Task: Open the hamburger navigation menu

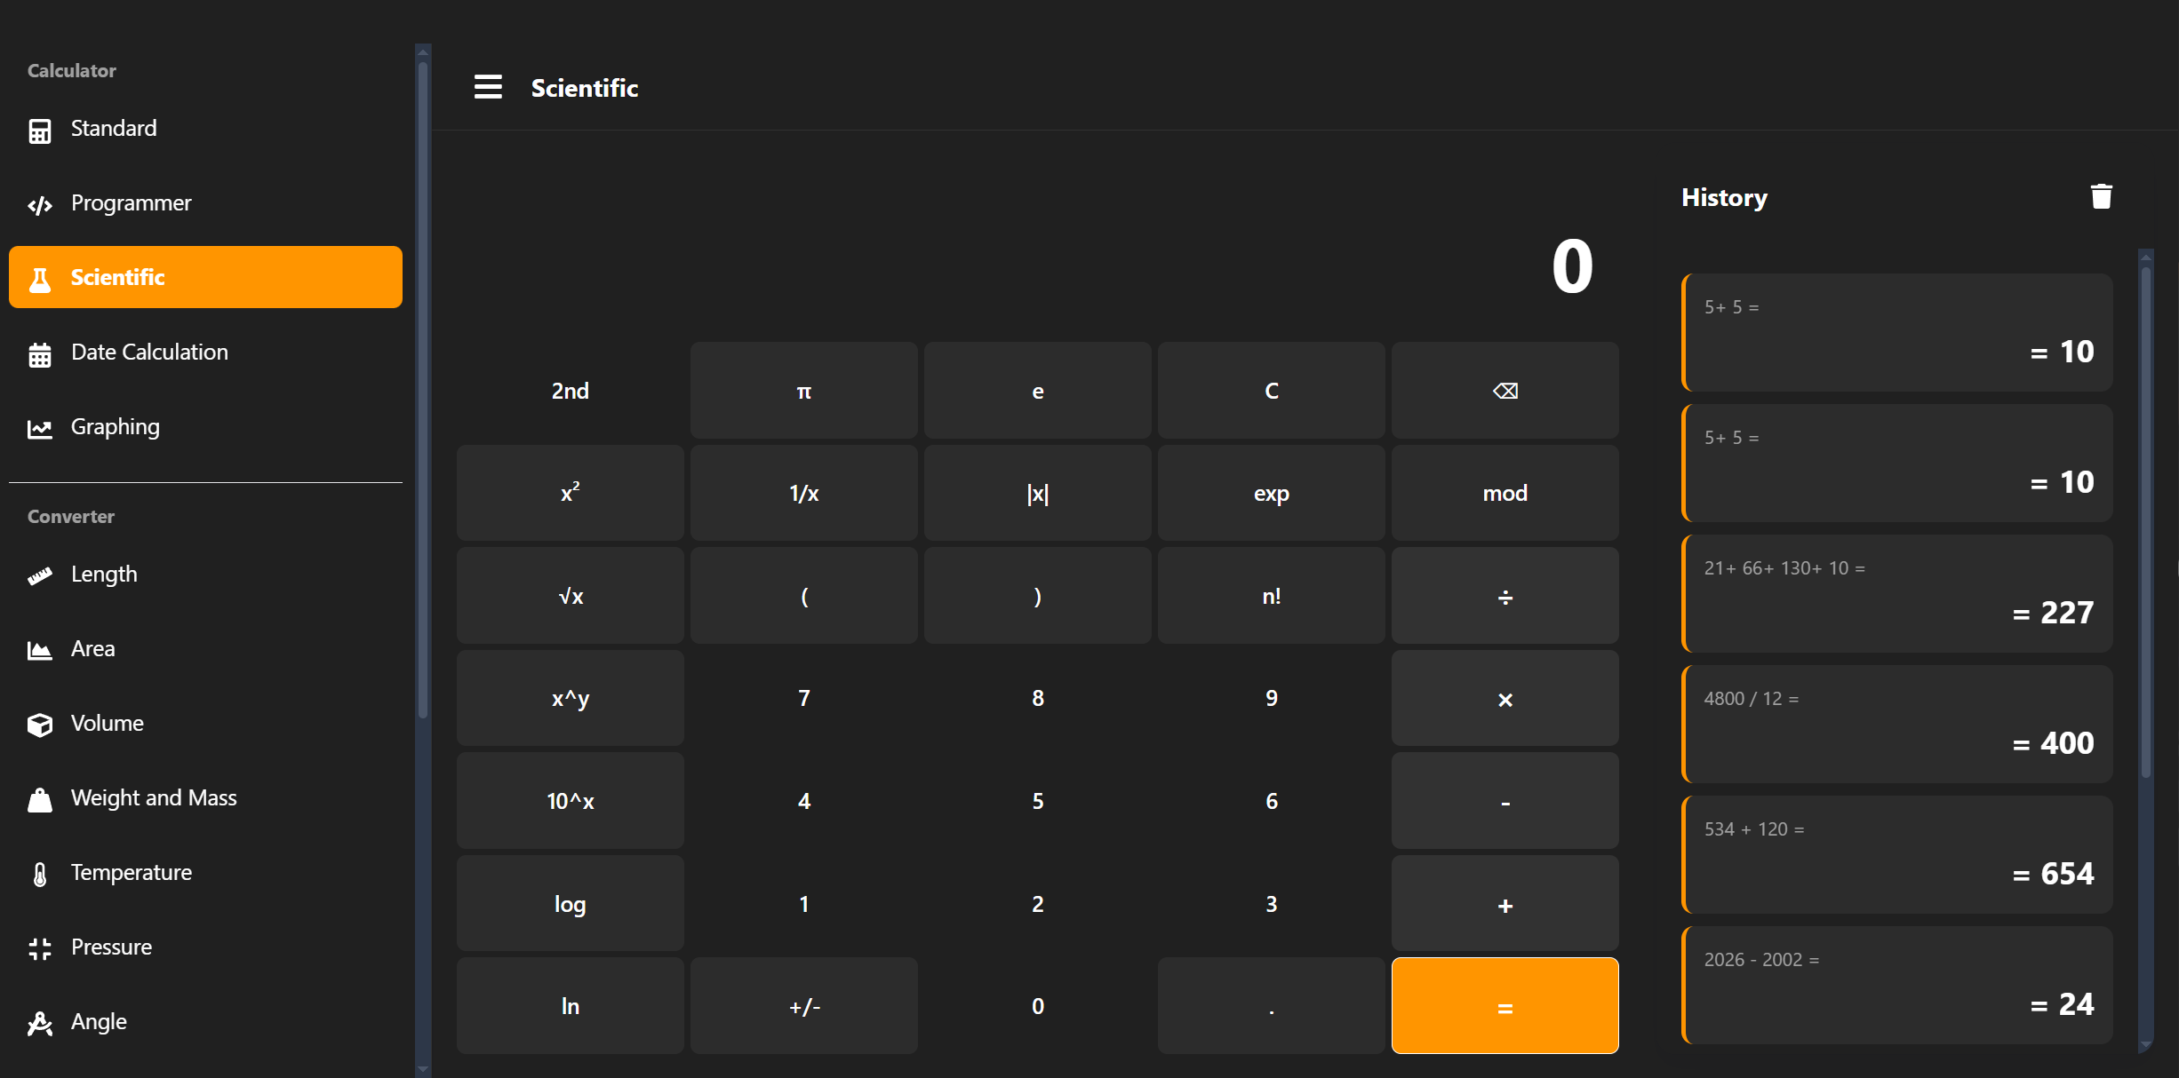Action: click(x=488, y=86)
